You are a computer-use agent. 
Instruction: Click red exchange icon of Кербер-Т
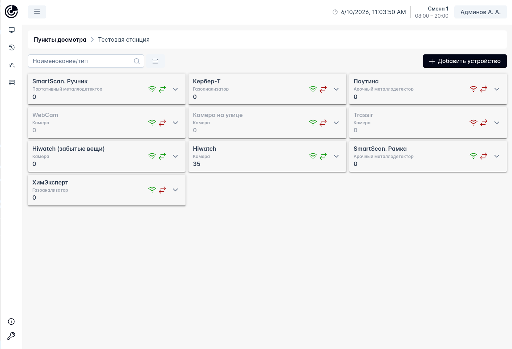[x=323, y=89]
